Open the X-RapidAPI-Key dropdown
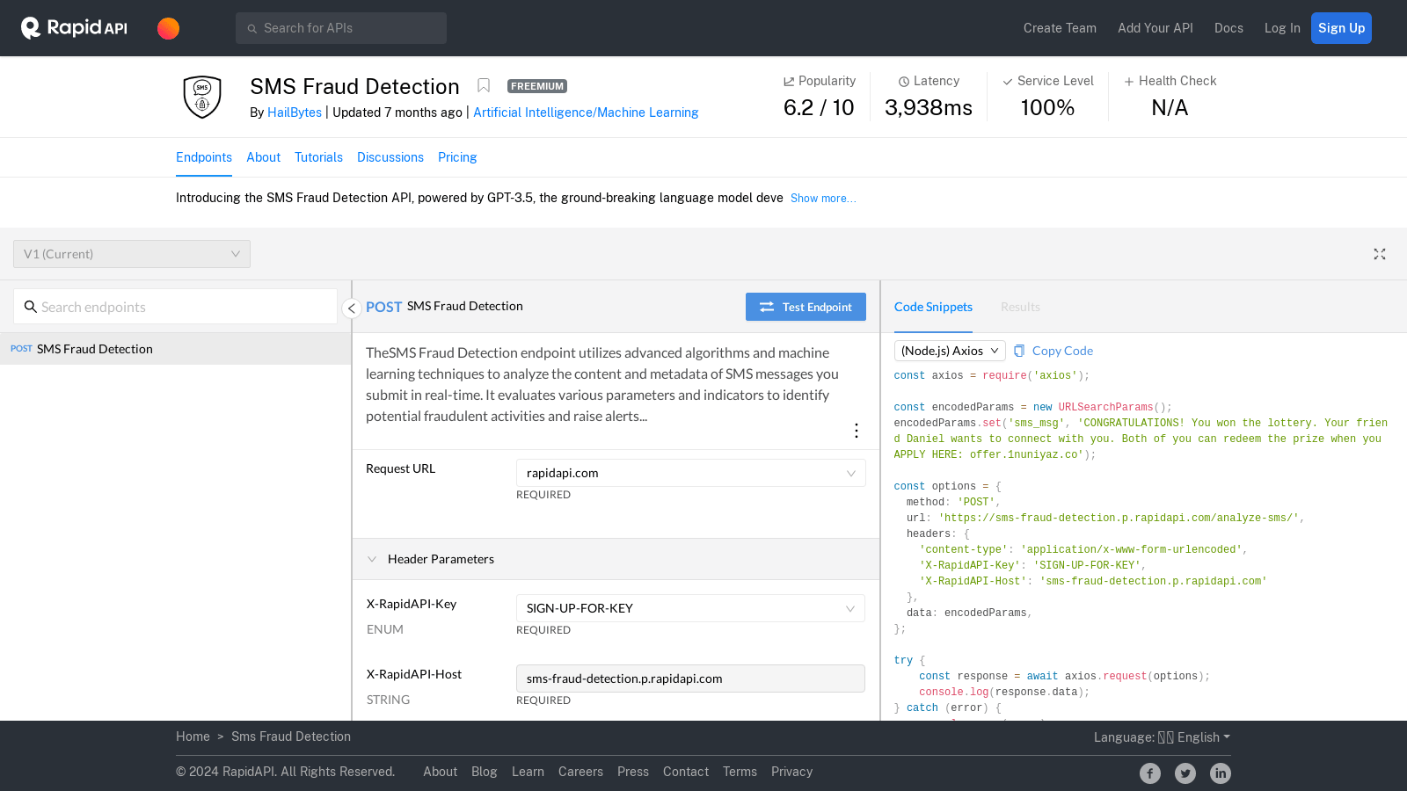 click(690, 608)
